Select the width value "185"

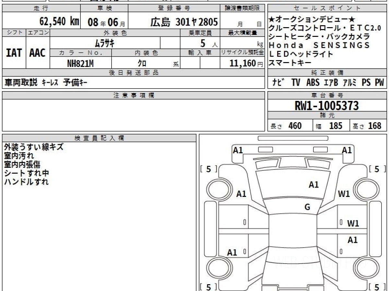pyautogui.click(x=336, y=126)
